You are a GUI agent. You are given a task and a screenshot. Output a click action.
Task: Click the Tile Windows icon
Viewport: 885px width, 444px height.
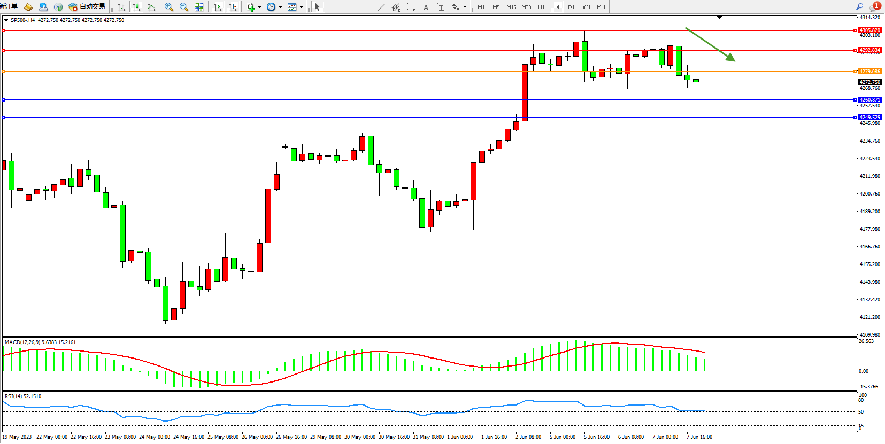pos(199,7)
